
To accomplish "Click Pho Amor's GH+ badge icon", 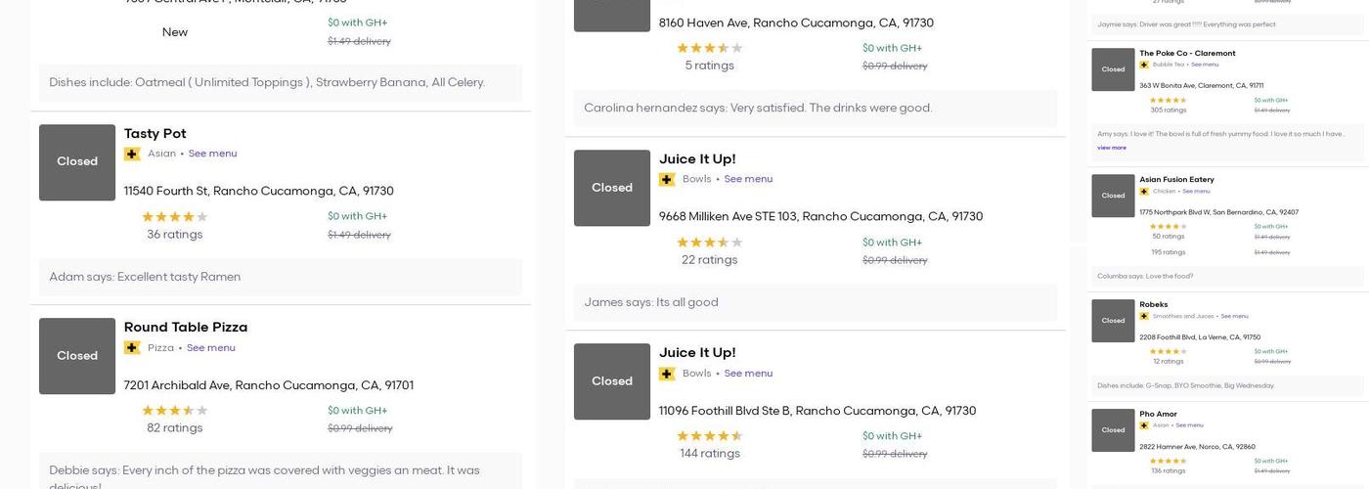I will point(1144,425).
